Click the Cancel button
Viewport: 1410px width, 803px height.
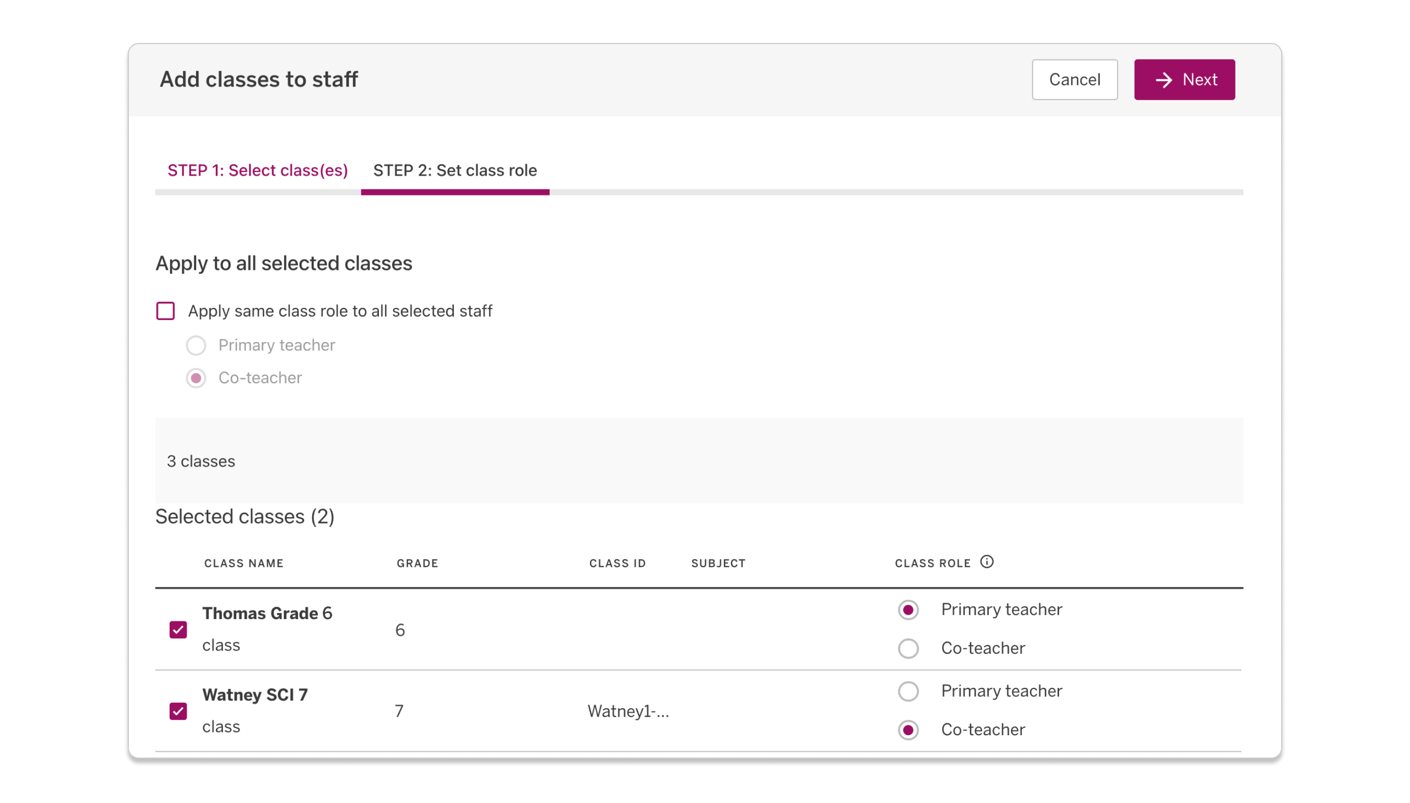[x=1073, y=79]
